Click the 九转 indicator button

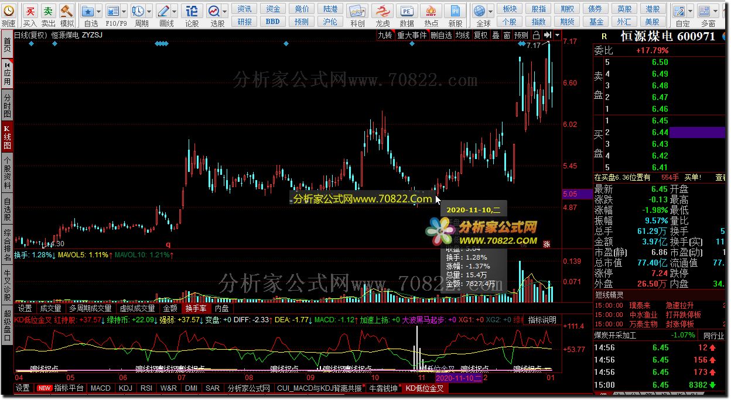[x=385, y=35]
